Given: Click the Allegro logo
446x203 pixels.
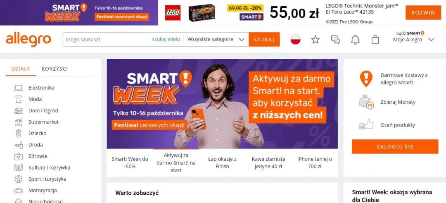Looking at the screenshot, I should click(x=28, y=39).
